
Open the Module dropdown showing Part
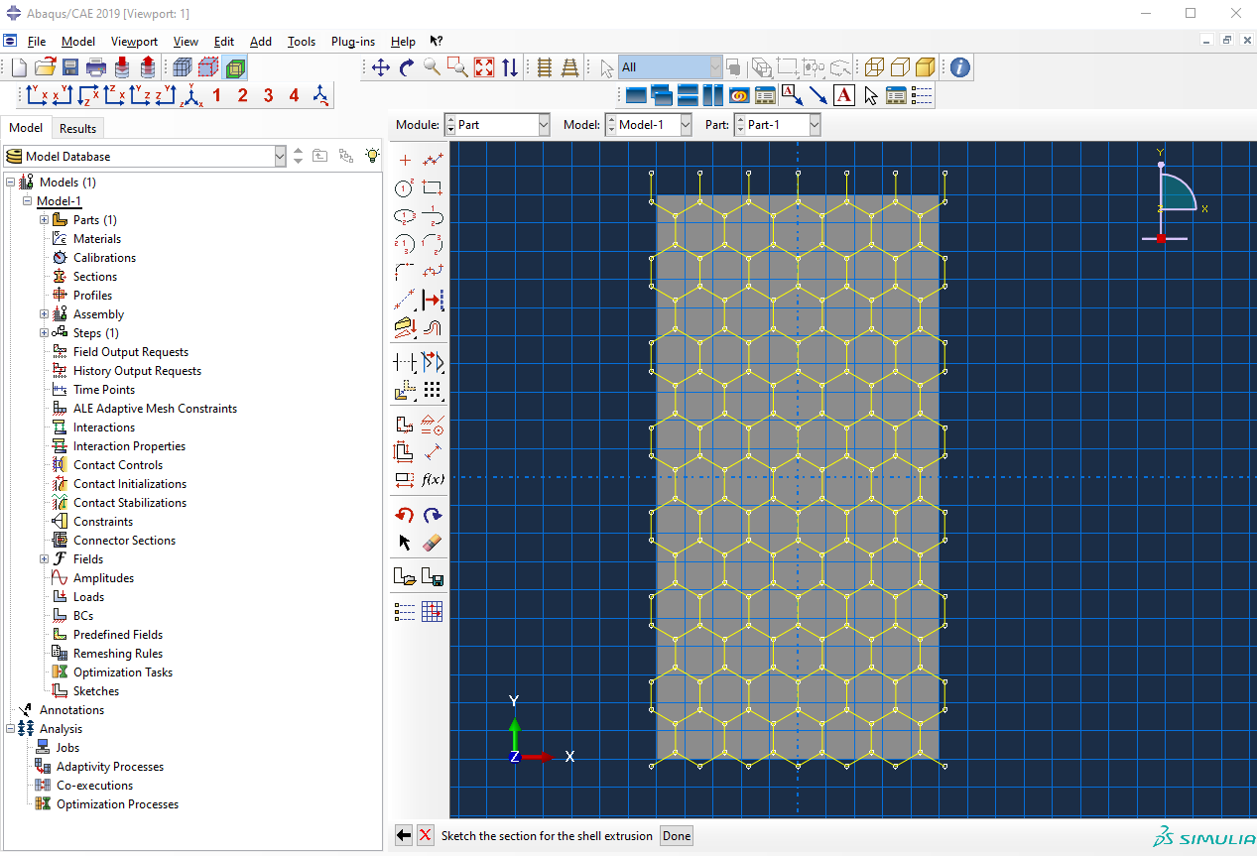pyautogui.click(x=543, y=125)
